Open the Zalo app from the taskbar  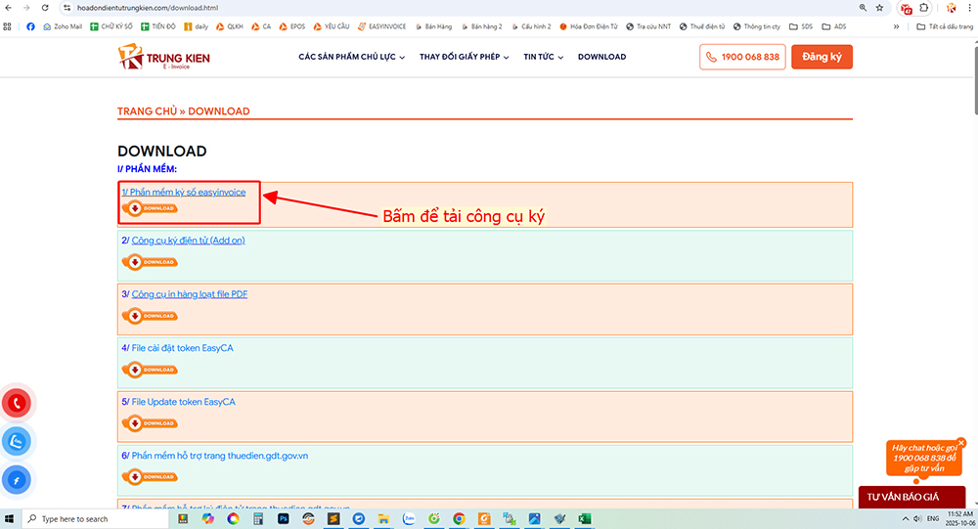(x=409, y=518)
